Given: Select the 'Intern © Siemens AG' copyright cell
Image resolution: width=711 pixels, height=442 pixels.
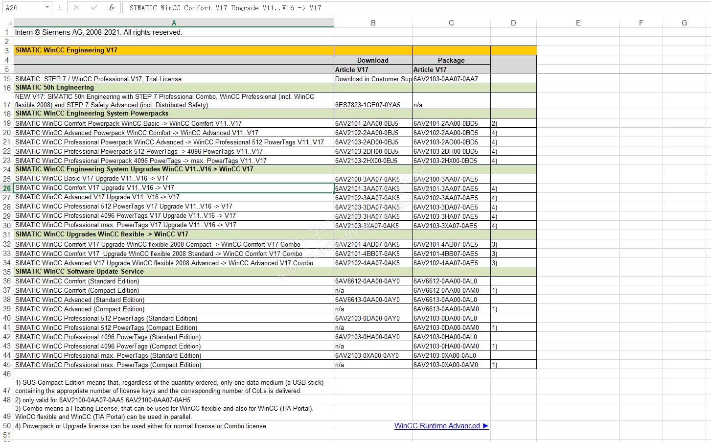Looking at the screenshot, I should coord(174,32).
